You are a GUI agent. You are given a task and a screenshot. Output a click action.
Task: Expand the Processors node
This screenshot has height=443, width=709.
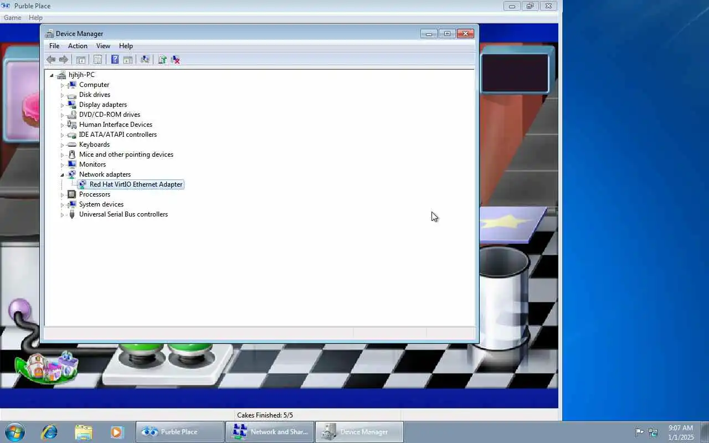click(x=62, y=195)
